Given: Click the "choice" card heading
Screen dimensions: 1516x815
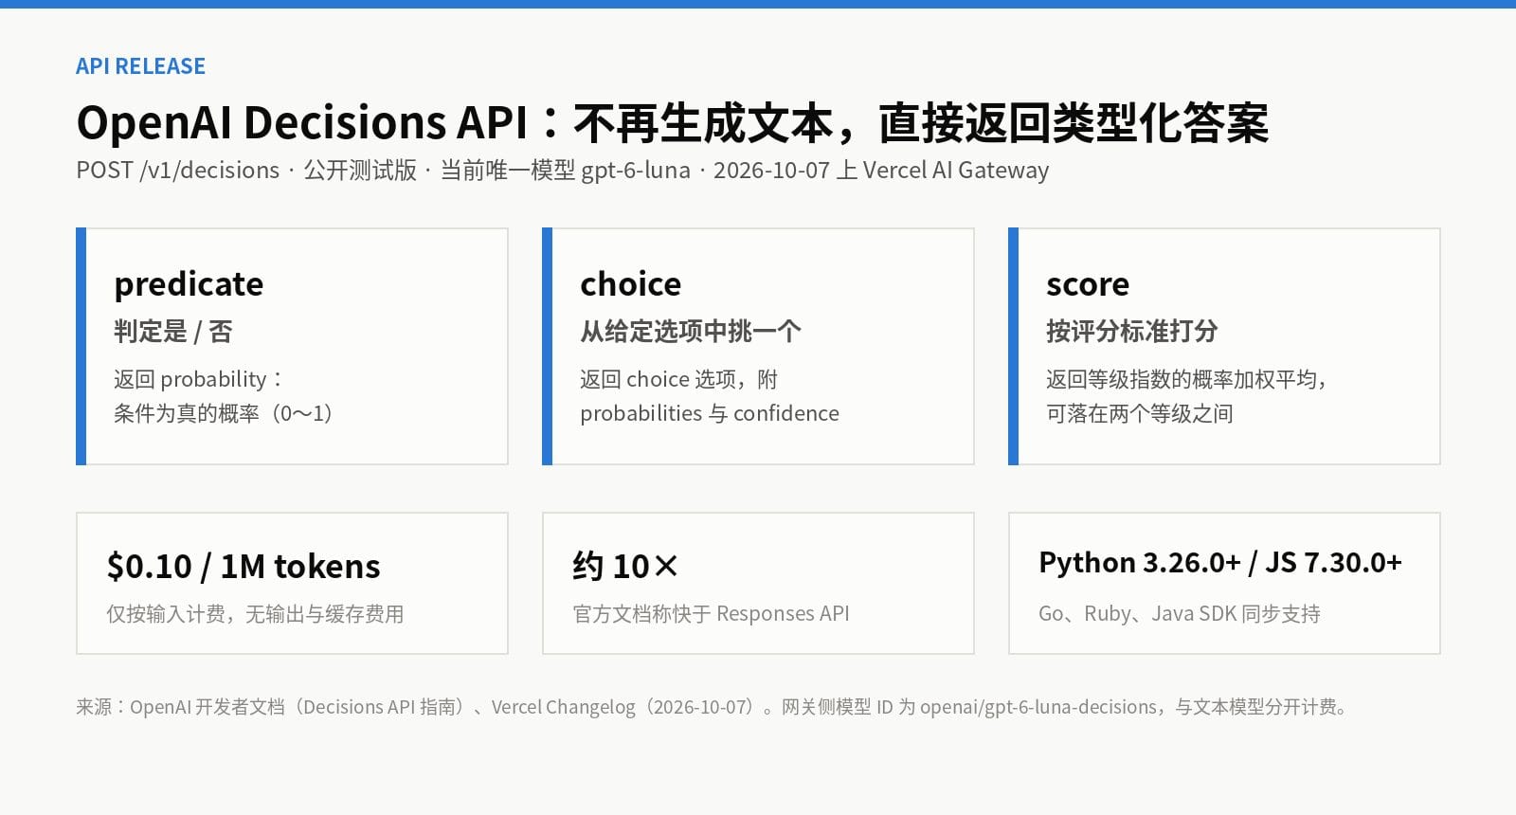Looking at the screenshot, I should point(631,284).
